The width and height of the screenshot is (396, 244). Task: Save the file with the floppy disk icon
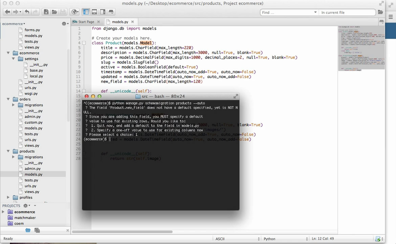click(63, 12)
